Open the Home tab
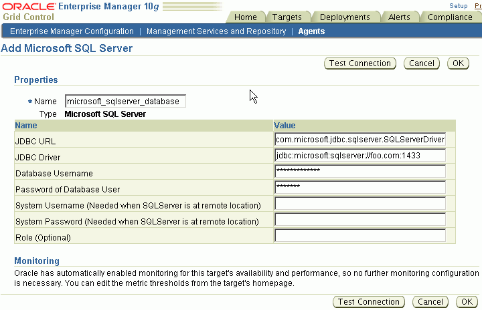The height and width of the screenshot is (310, 482). click(245, 17)
